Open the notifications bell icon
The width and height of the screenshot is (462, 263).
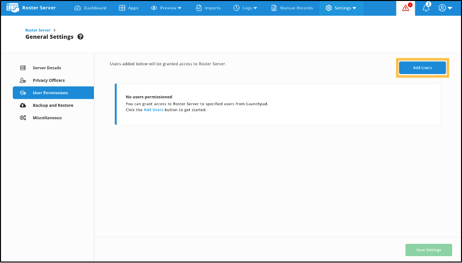pyautogui.click(x=426, y=8)
